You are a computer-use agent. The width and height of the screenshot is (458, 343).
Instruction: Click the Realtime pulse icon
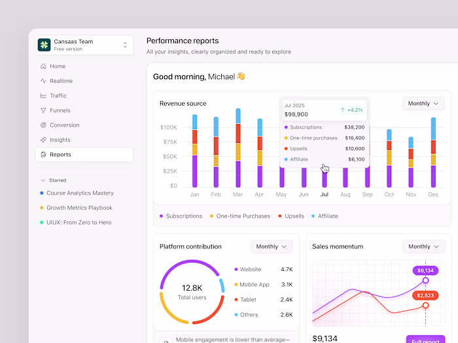tap(43, 81)
